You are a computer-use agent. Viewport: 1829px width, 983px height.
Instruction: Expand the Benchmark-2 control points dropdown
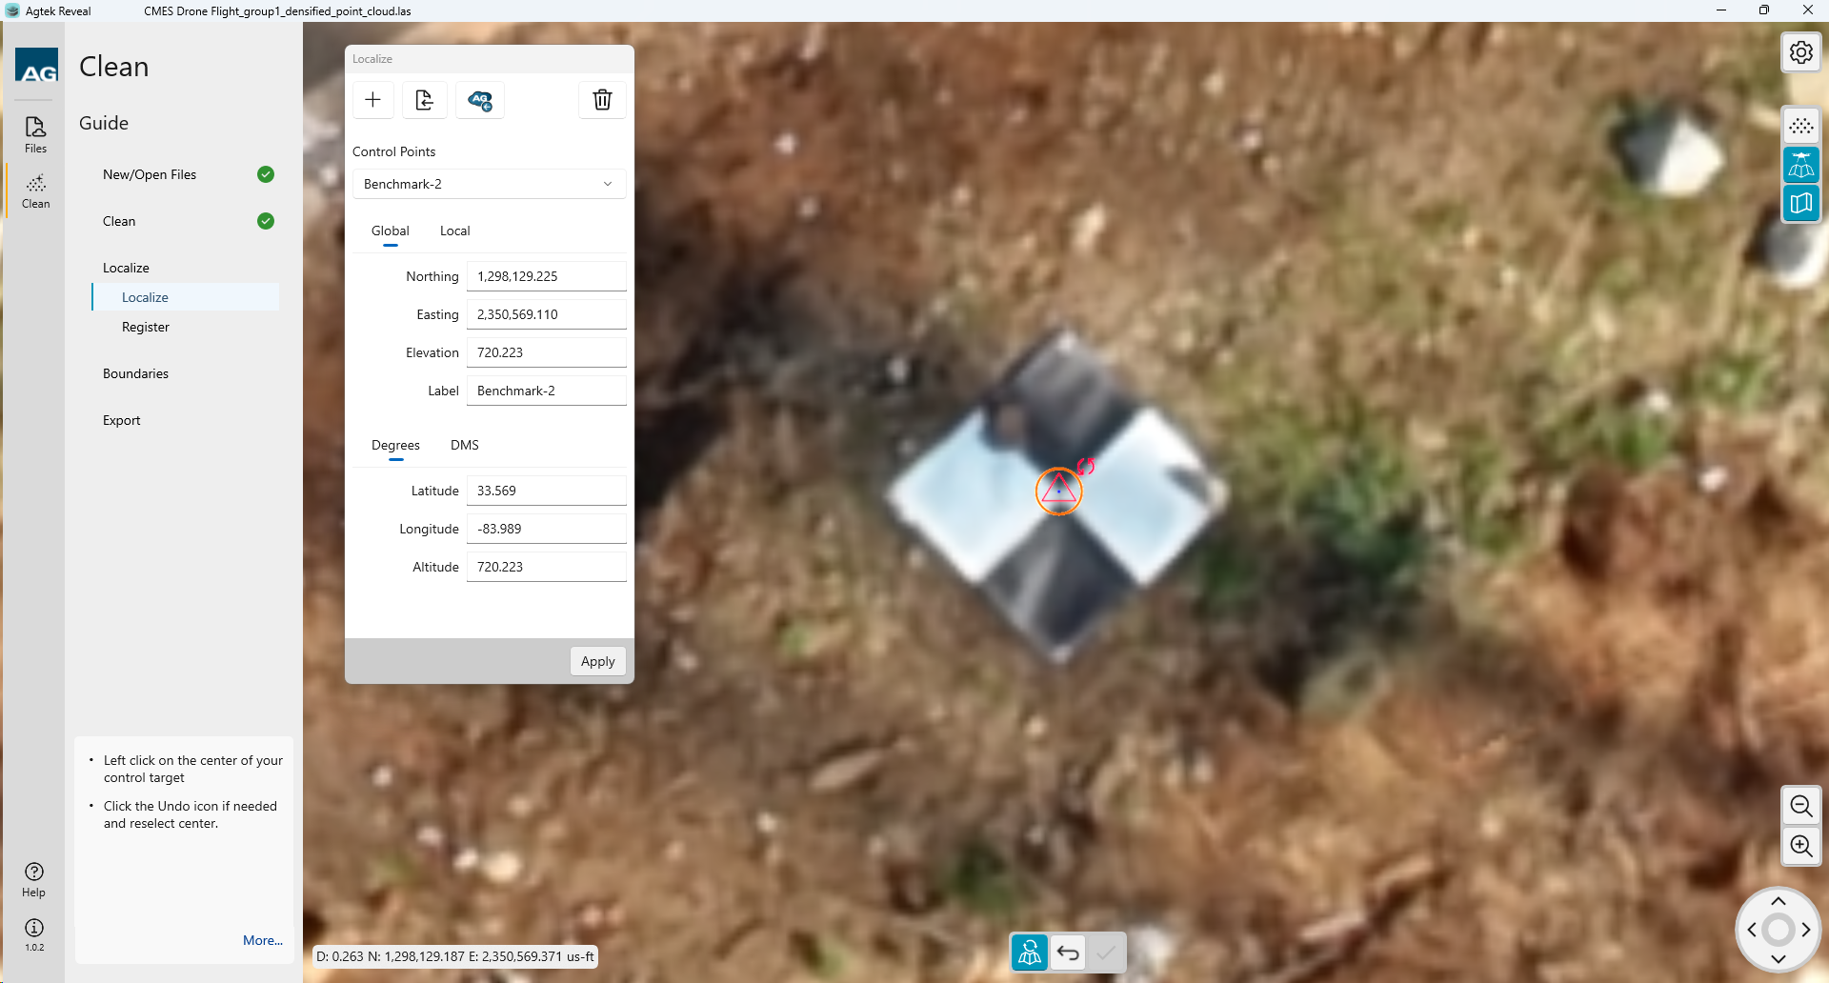point(489,184)
